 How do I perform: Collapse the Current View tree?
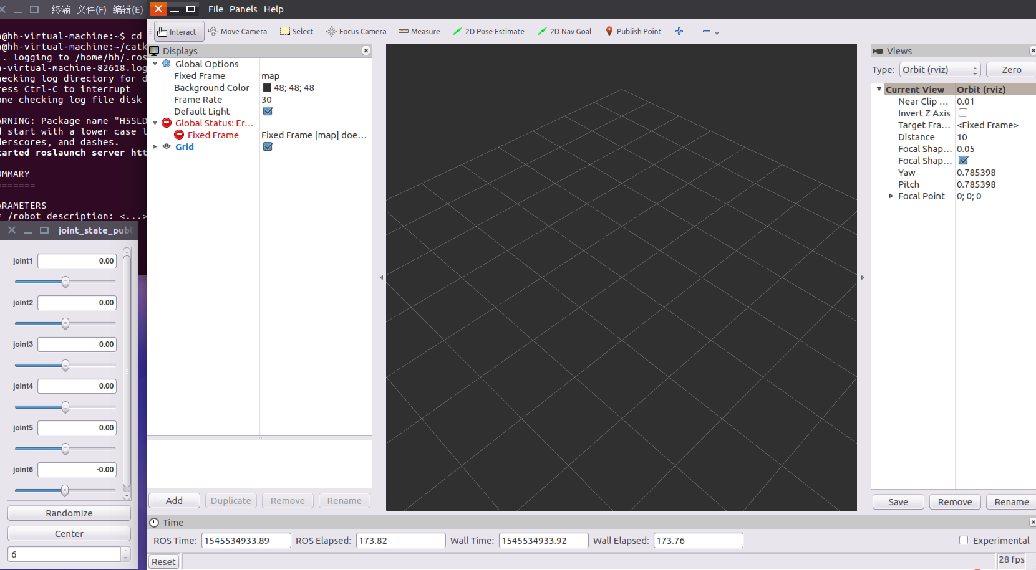(x=879, y=89)
